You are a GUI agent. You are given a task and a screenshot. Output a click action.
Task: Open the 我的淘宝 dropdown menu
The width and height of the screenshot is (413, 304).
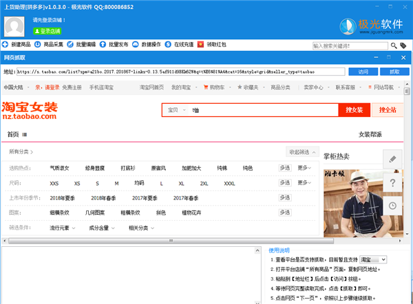184,87
